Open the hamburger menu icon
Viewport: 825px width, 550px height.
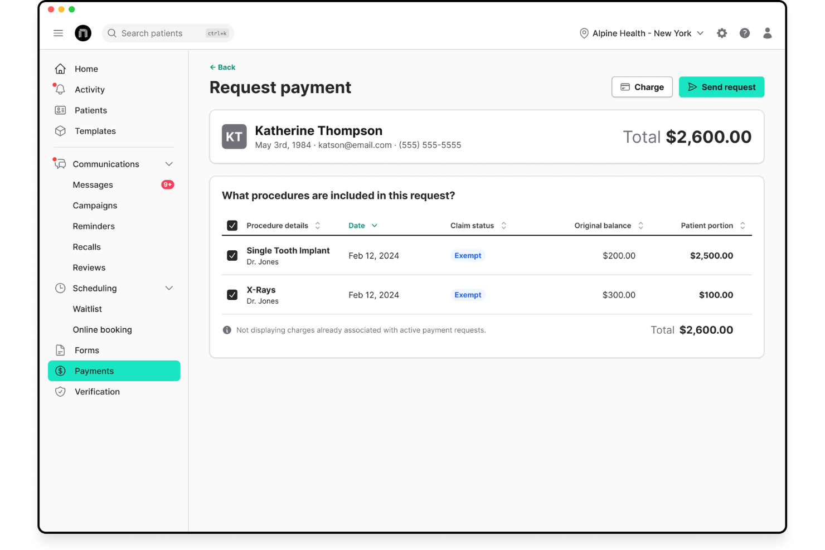tap(58, 33)
